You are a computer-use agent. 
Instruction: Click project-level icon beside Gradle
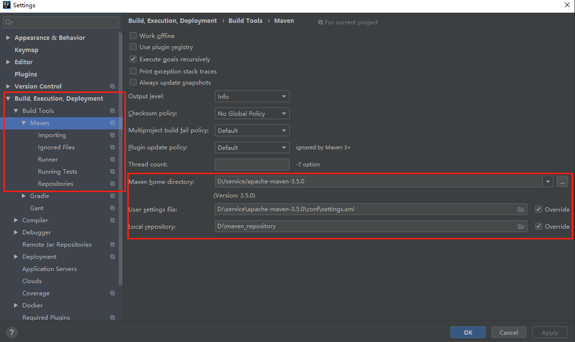(113, 196)
